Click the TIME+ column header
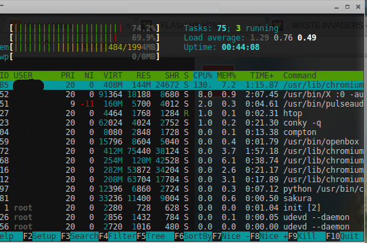Image resolution: width=367 pixels, height=243 pixels. pyautogui.click(x=262, y=76)
